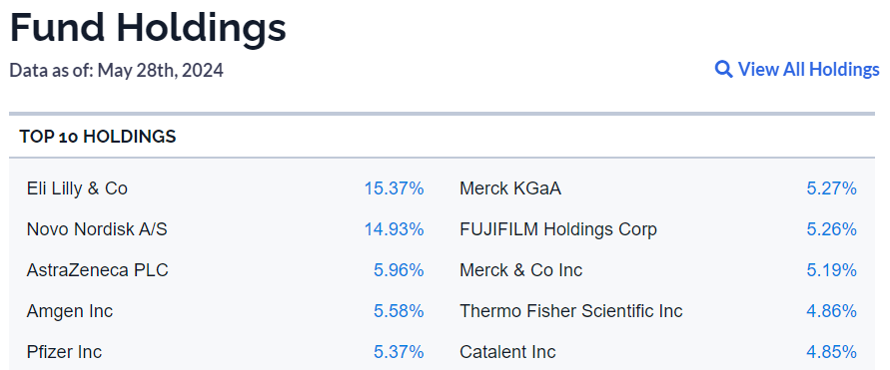Click the 5.37% Pfizer percentage
Viewport: 890px width, 370px height.
(399, 352)
